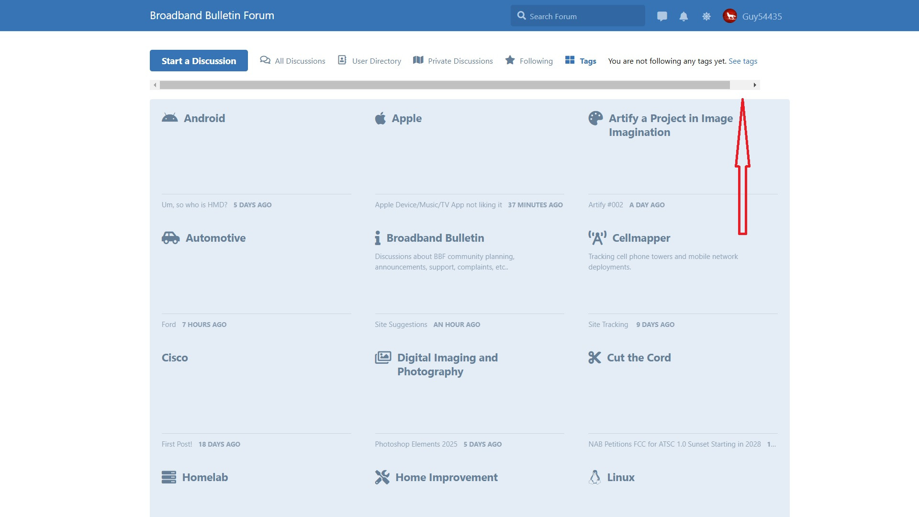Open the Guy54435 user avatar
Image resolution: width=919 pixels, height=517 pixels.
click(x=729, y=16)
